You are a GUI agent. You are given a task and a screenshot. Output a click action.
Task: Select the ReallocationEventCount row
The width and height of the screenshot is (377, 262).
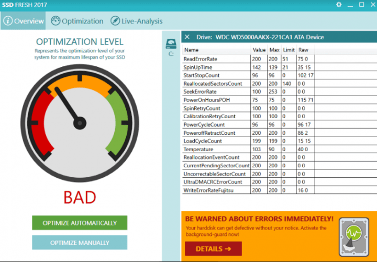(x=280, y=157)
